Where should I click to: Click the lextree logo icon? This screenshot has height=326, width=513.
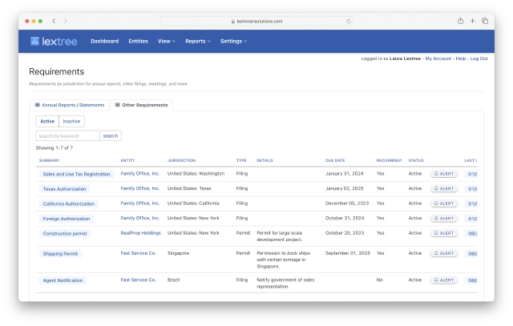tap(34, 41)
